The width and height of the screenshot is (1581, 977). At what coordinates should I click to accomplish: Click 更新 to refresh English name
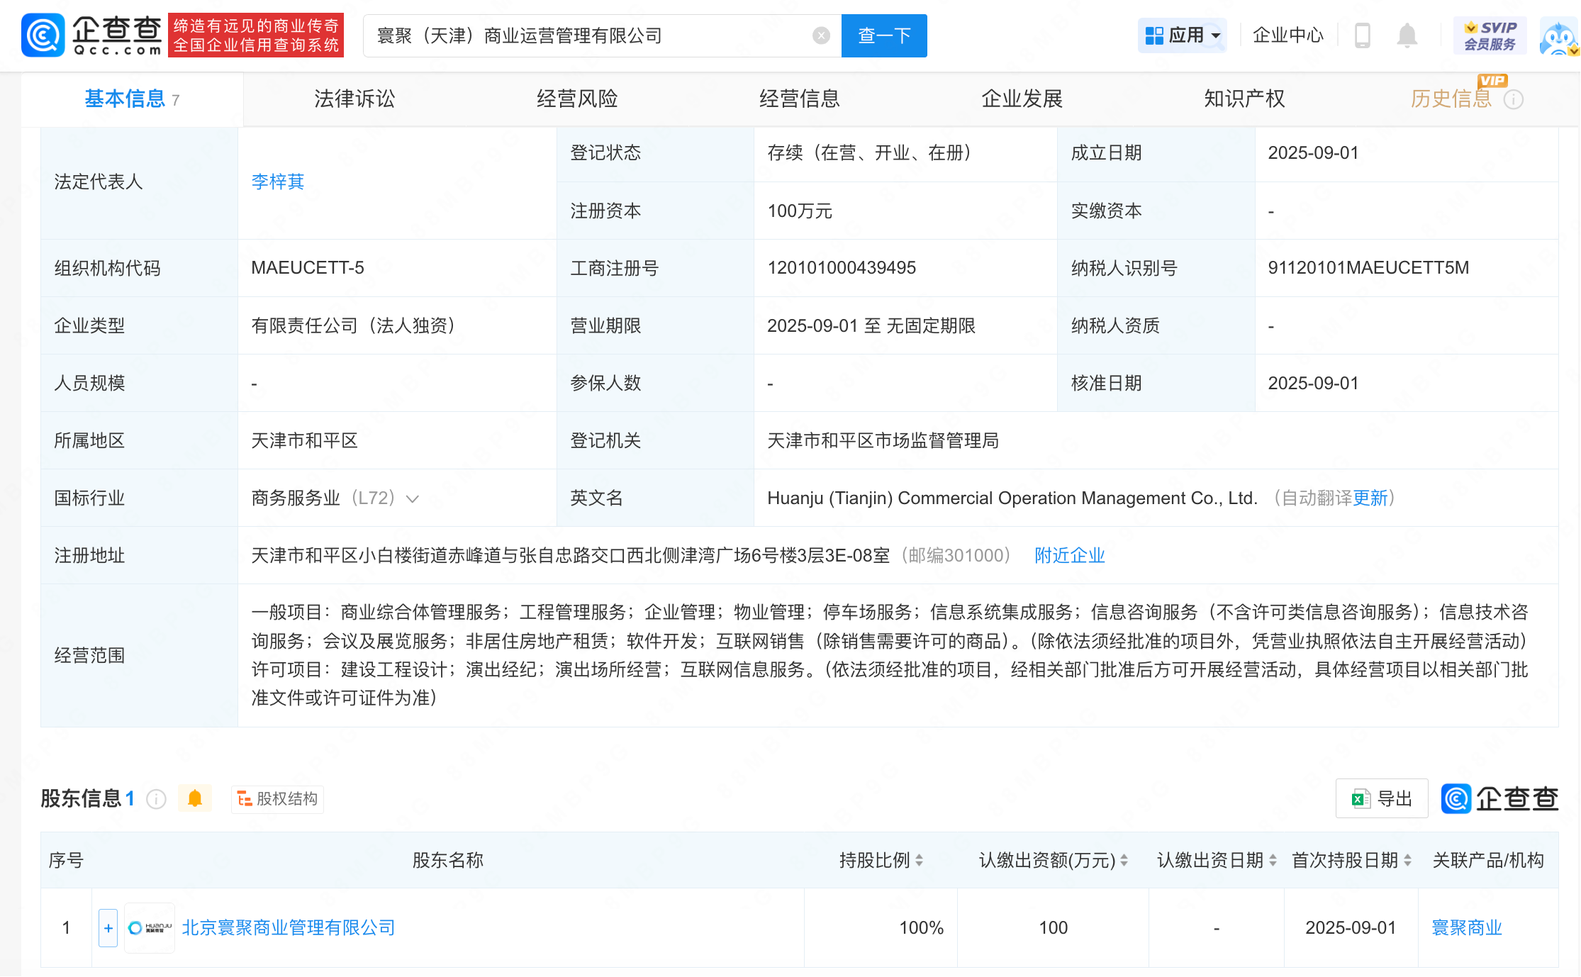point(1370,498)
